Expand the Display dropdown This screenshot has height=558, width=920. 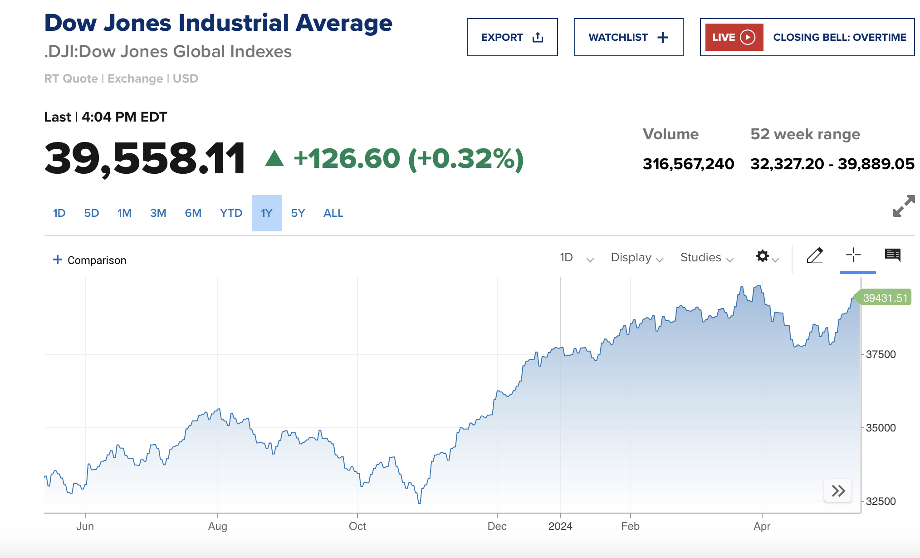[636, 258]
